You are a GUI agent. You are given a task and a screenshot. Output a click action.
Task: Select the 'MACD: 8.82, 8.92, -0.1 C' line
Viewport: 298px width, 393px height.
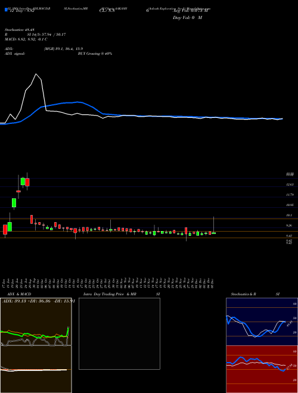point(26,39)
